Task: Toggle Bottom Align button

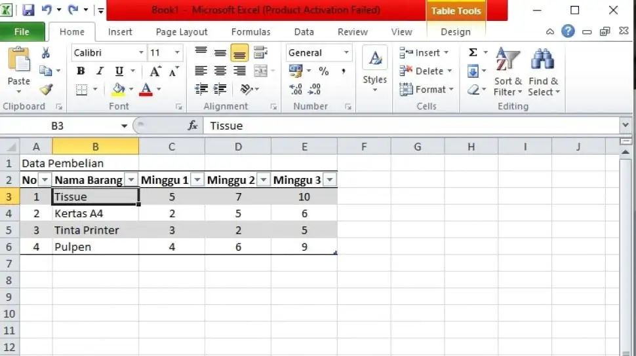Action: [239, 53]
